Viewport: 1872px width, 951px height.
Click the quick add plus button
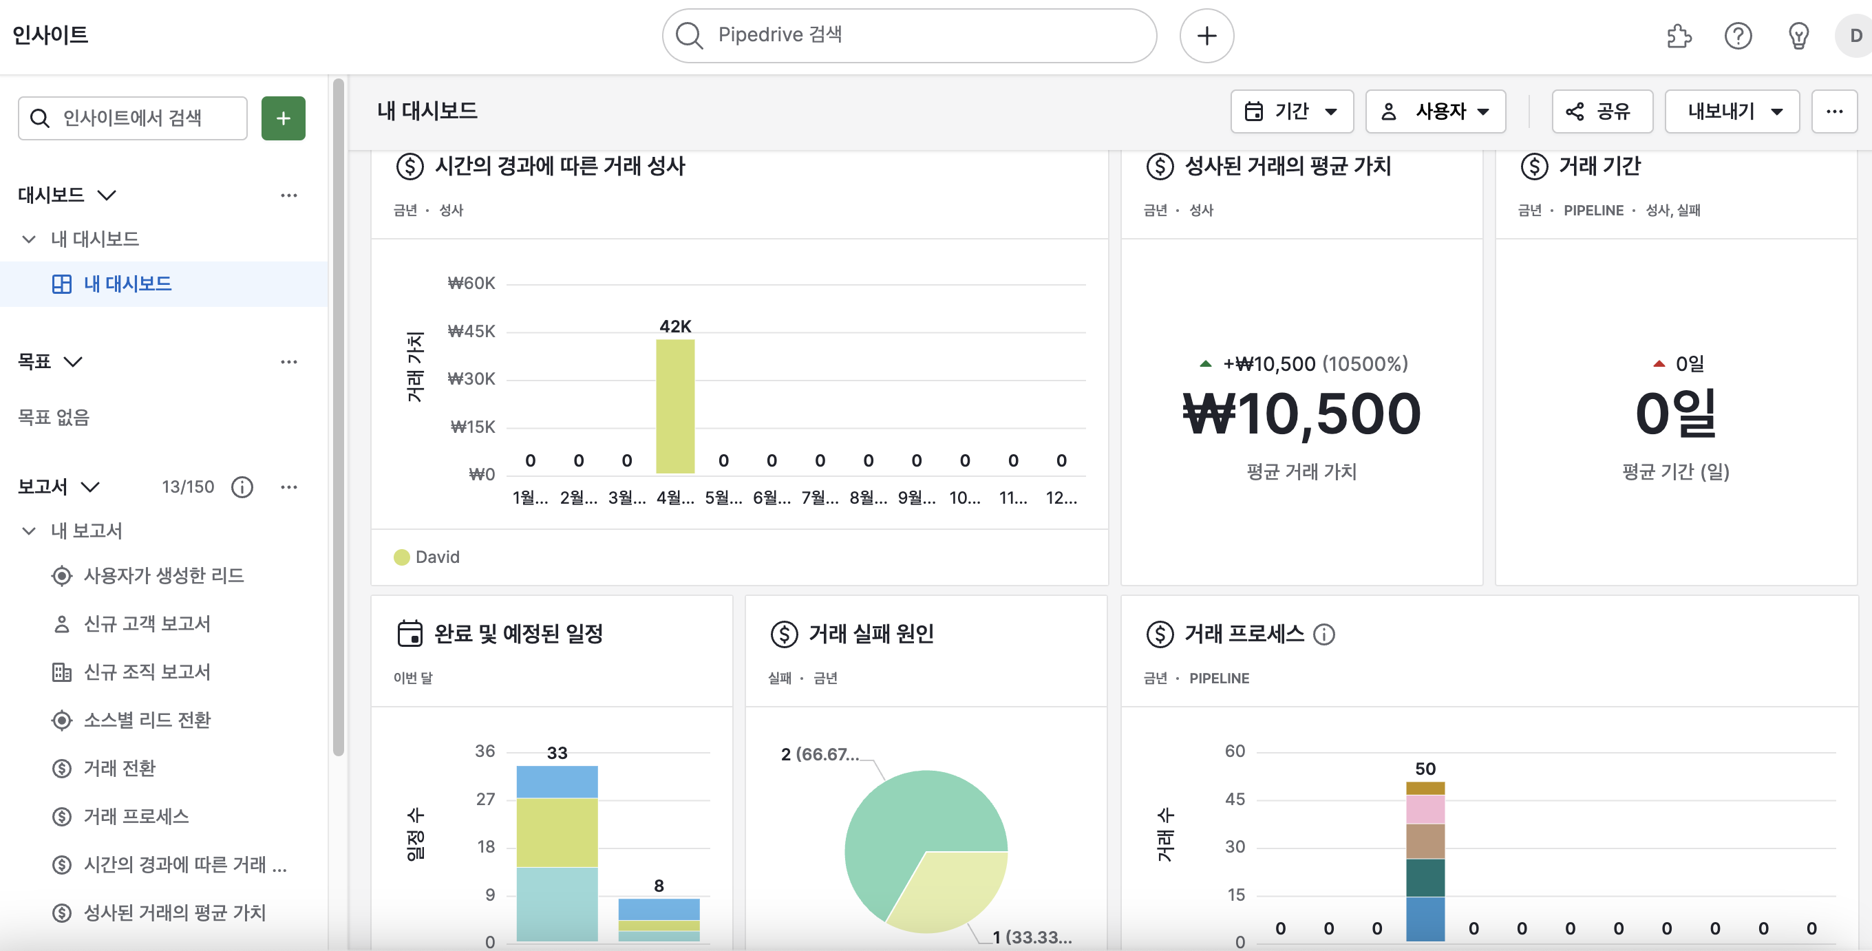(x=1206, y=36)
